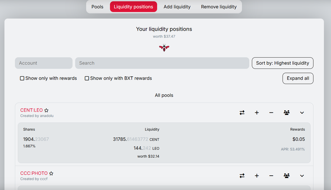Click the Expand all button
The image size is (331, 190).
[298, 78]
